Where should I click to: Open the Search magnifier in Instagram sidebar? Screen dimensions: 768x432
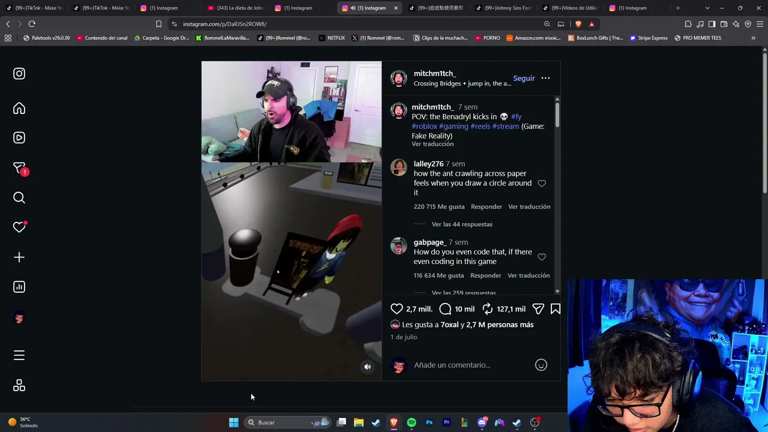(x=19, y=197)
